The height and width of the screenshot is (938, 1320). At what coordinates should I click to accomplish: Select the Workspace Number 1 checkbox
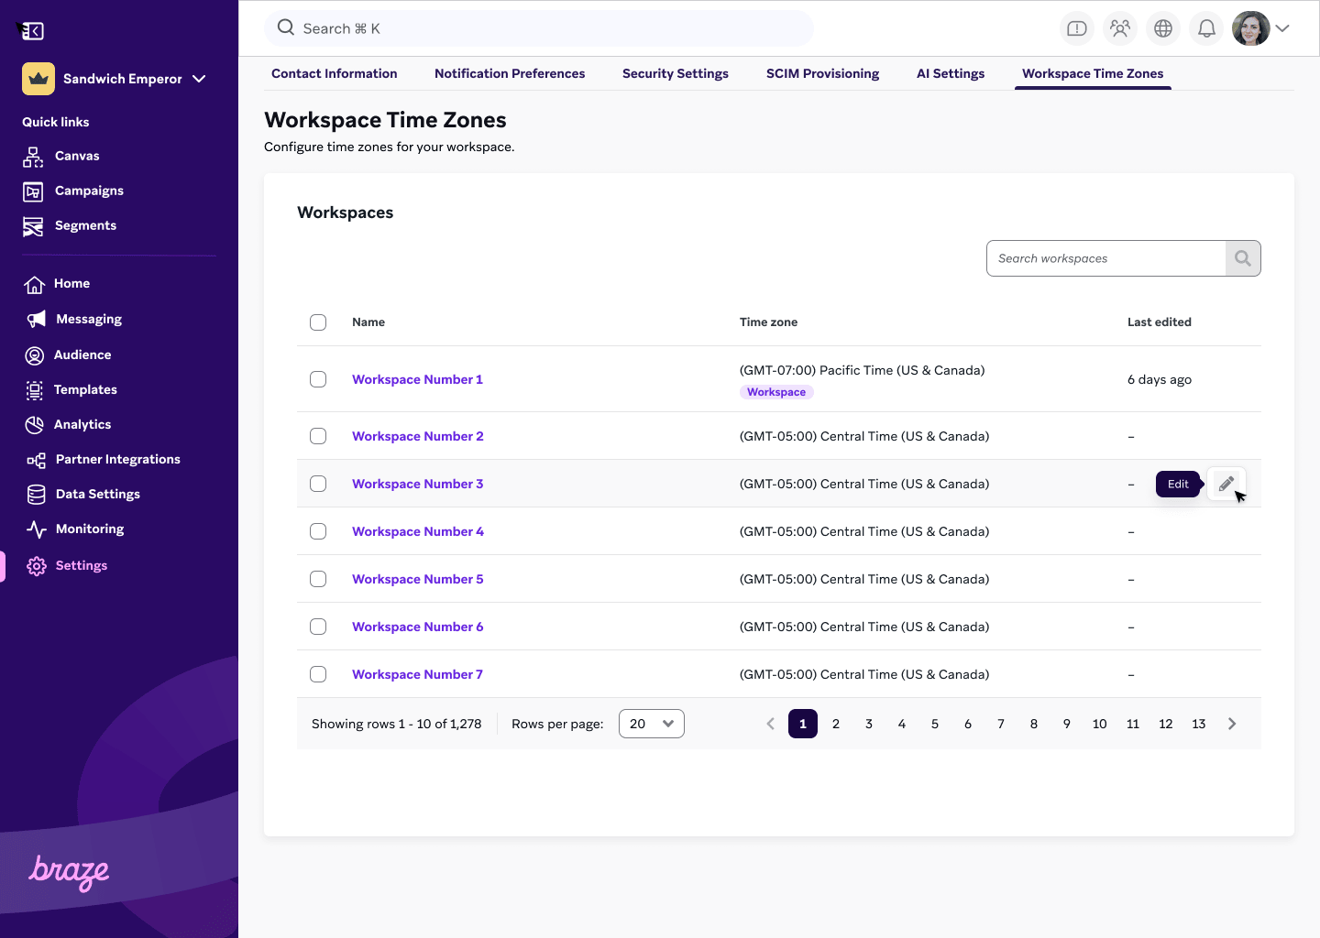click(318, 379)
